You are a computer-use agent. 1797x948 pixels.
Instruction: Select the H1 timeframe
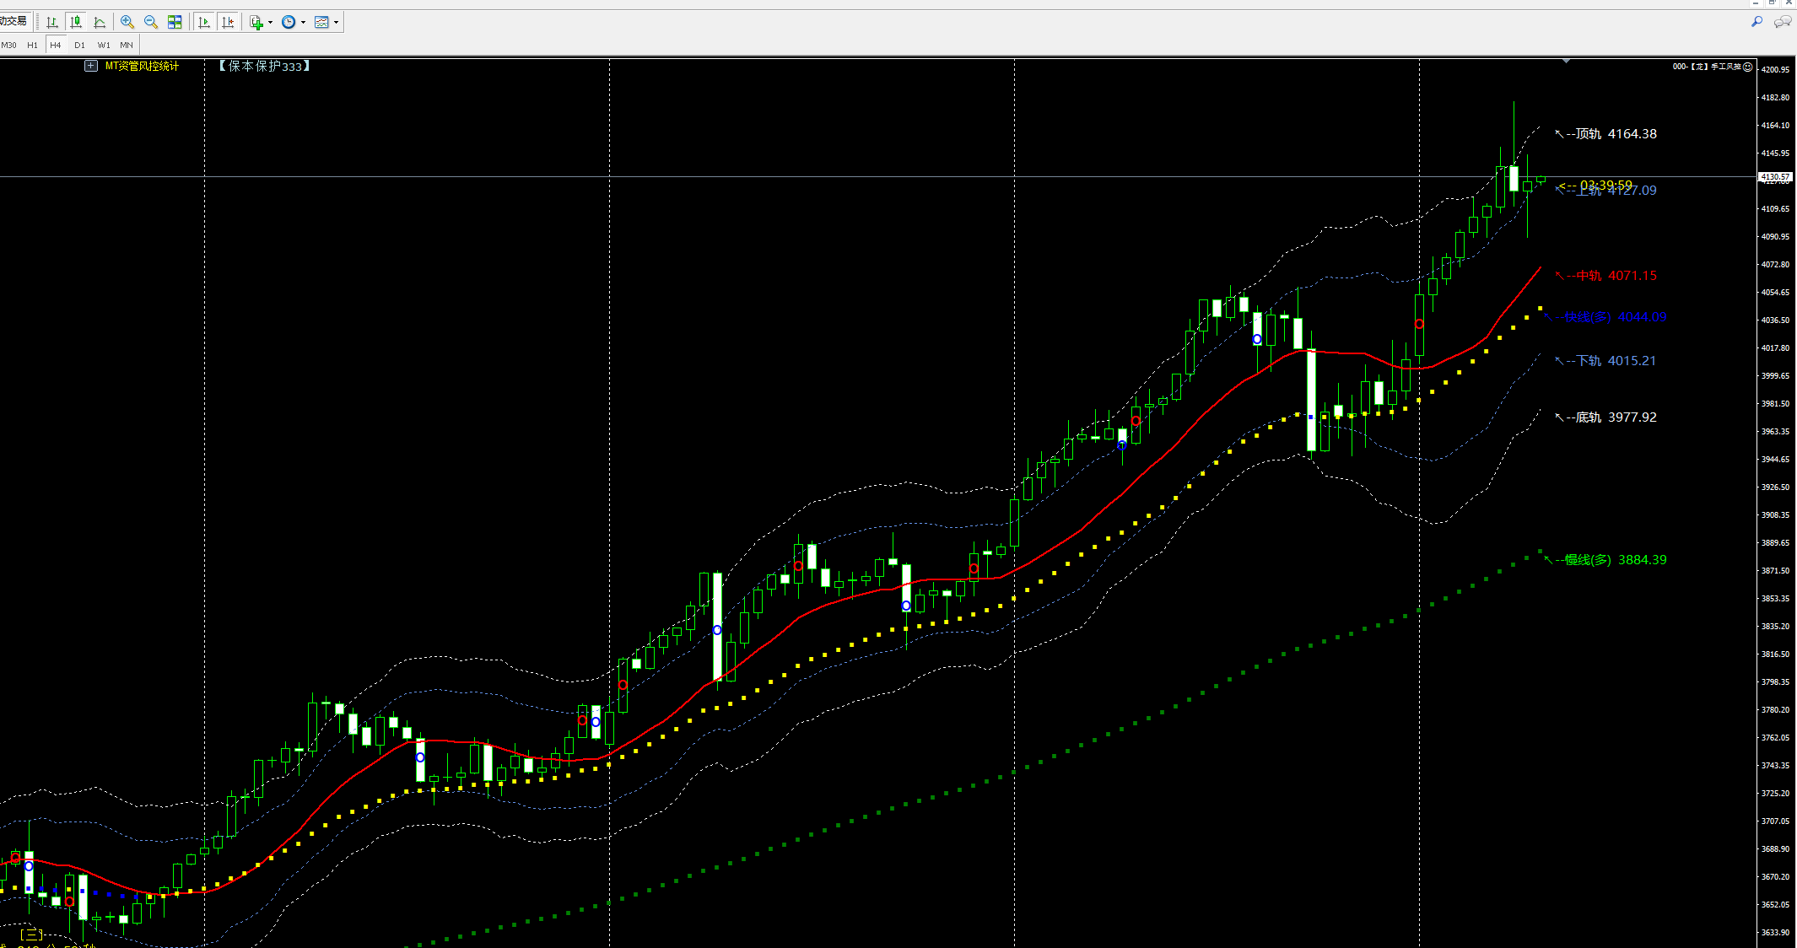coord(32,46)
